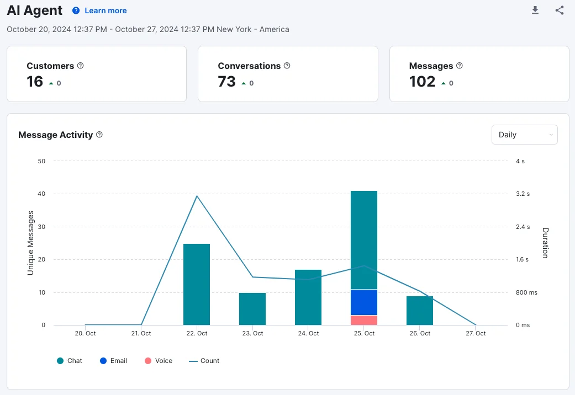Click the Customers count 16
The width and height of the screenshot is (575, 395).
35,81
